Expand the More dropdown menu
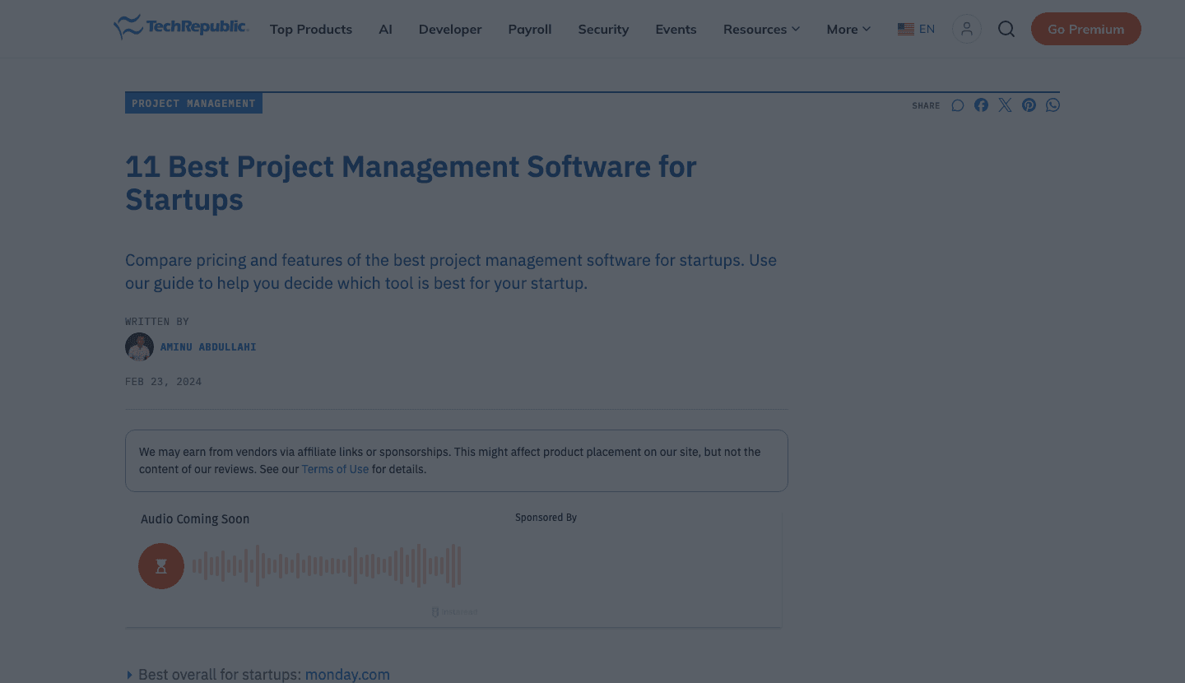Viewport: 1185px width, 683px height. [848, 29]
